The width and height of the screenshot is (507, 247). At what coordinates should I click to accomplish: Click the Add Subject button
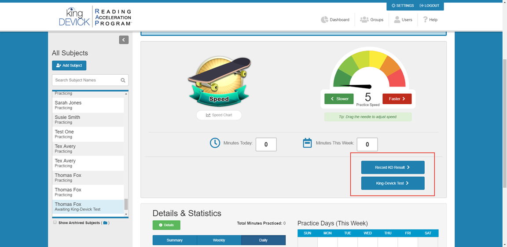pos(69,65)
